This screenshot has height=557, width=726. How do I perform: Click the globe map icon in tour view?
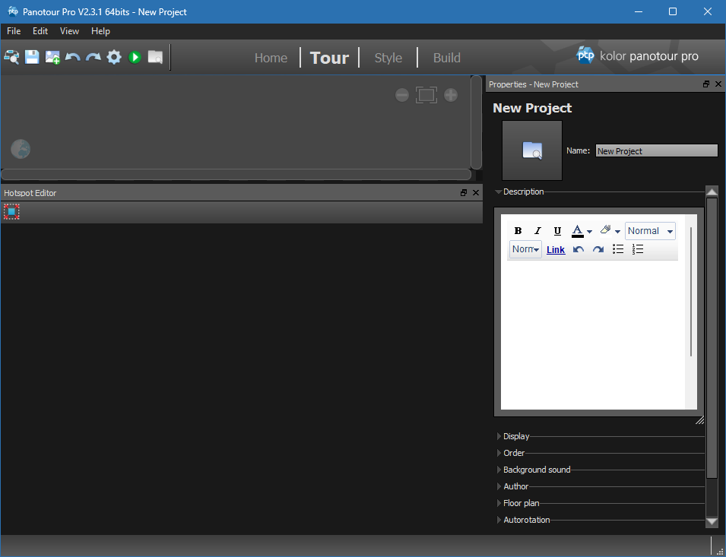[21, 149]
